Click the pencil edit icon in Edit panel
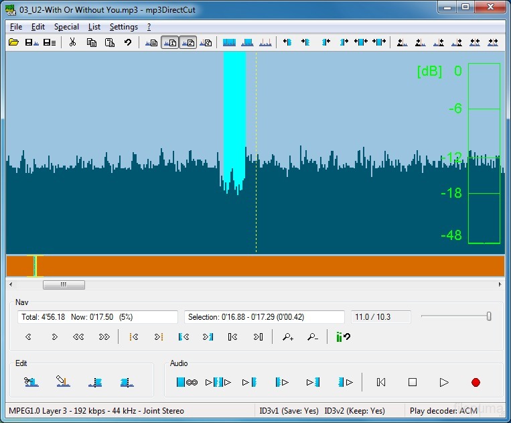 [63, 382]
